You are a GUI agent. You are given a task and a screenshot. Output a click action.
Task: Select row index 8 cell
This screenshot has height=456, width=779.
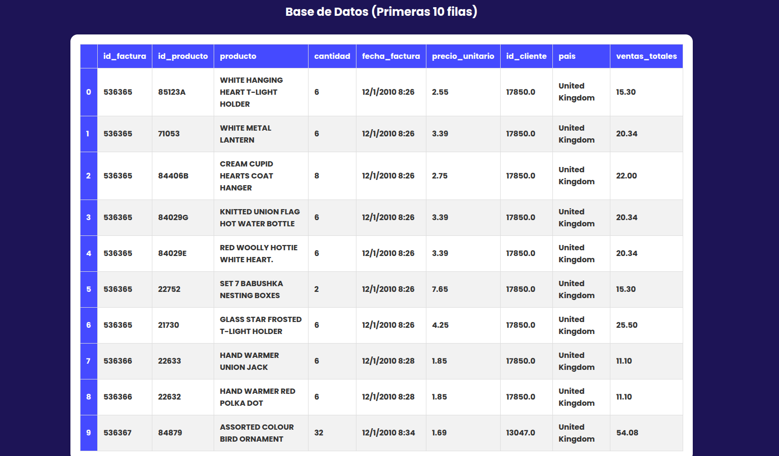pyautogui.click(x=89, y=397)
